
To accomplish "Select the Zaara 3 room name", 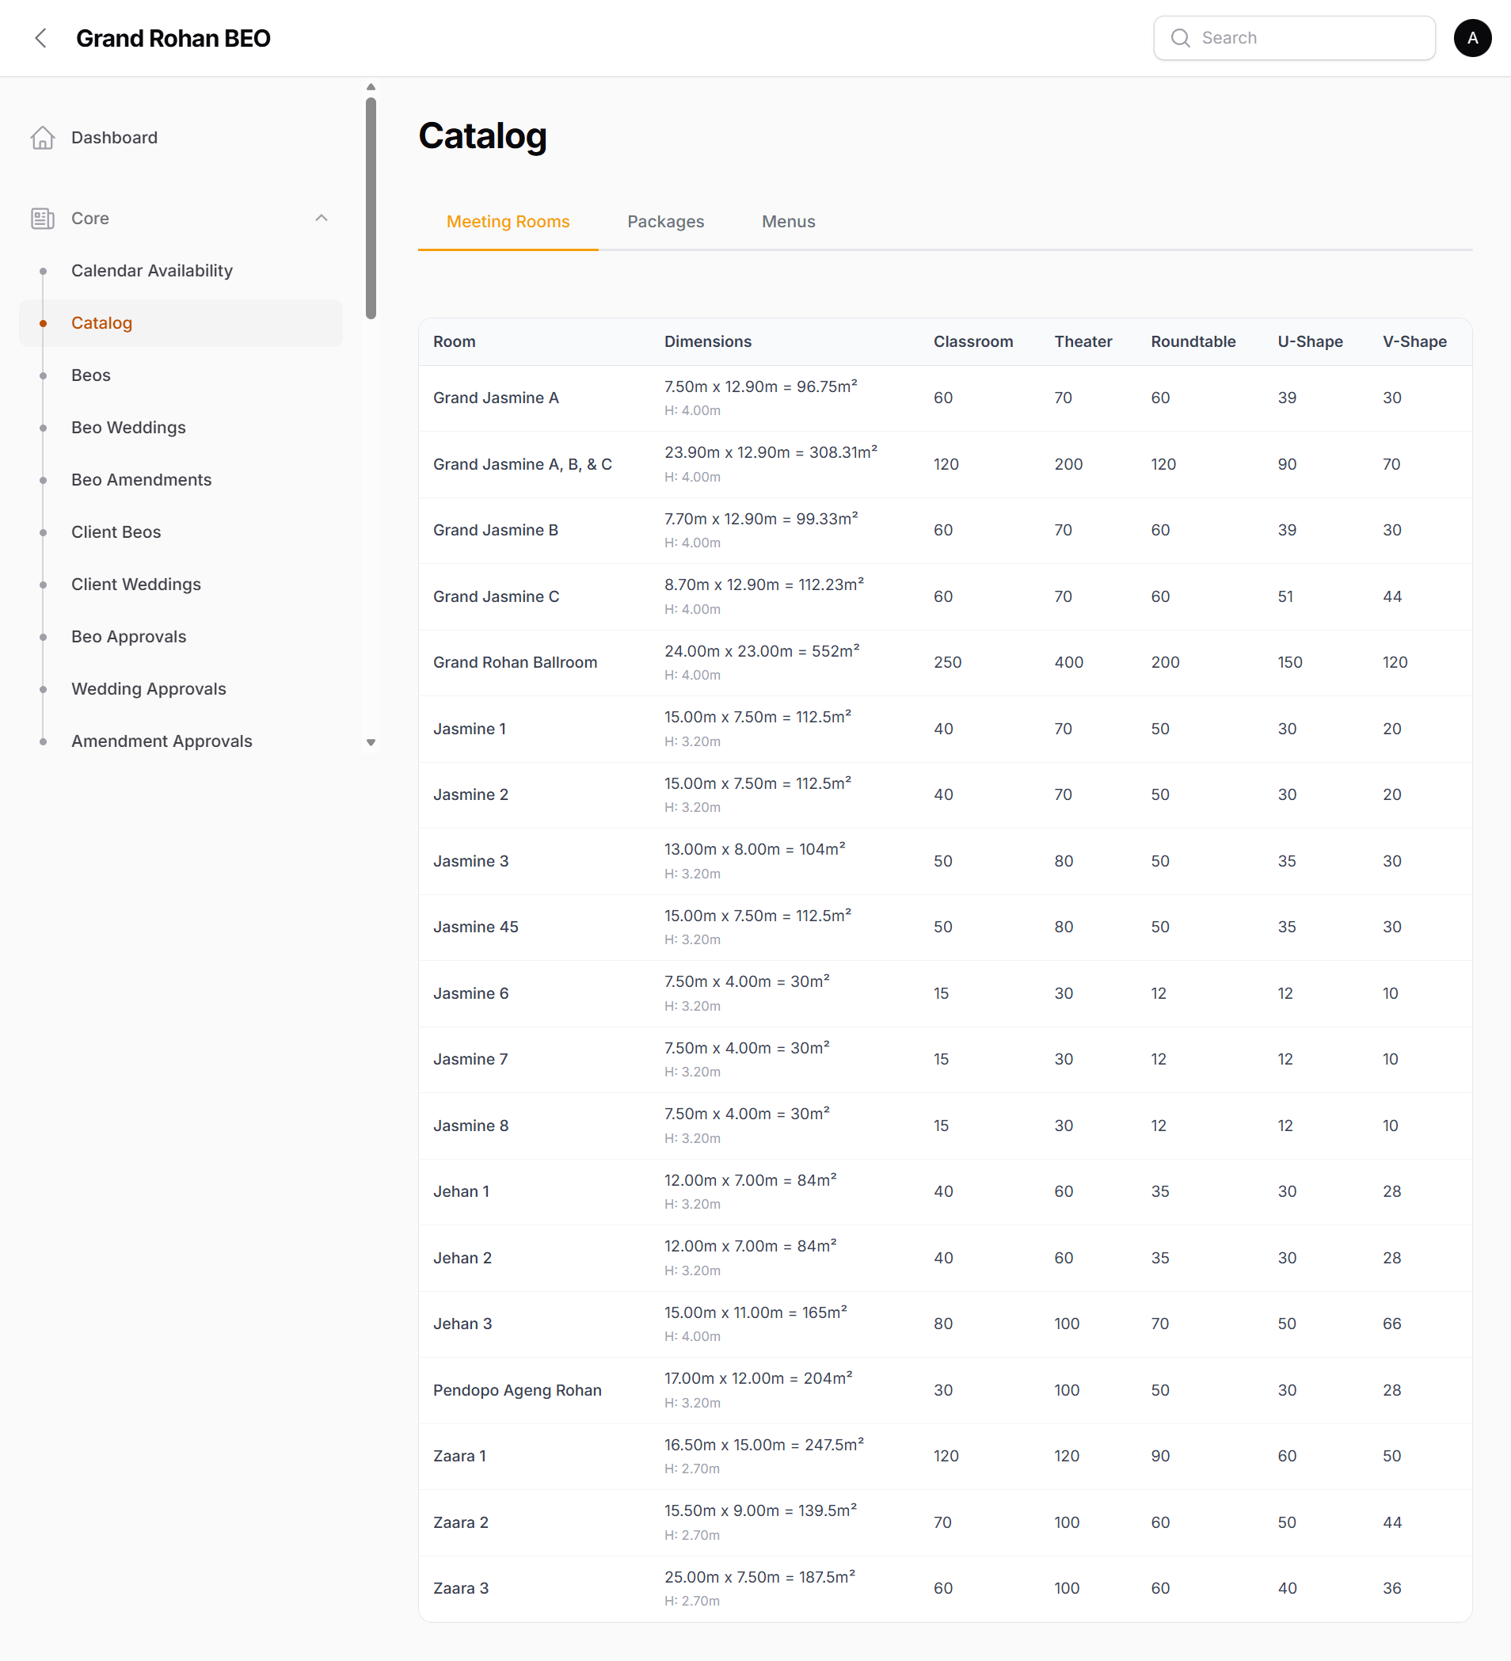I will 461,1588.
